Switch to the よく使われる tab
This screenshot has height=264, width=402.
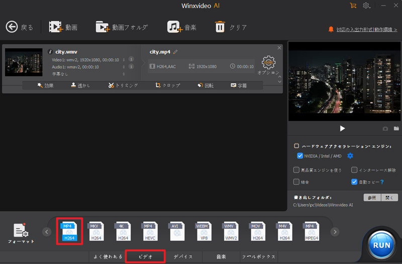[x=108, y=256]
